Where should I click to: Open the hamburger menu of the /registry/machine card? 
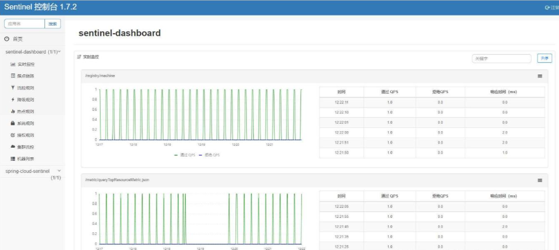coord(540,76)
